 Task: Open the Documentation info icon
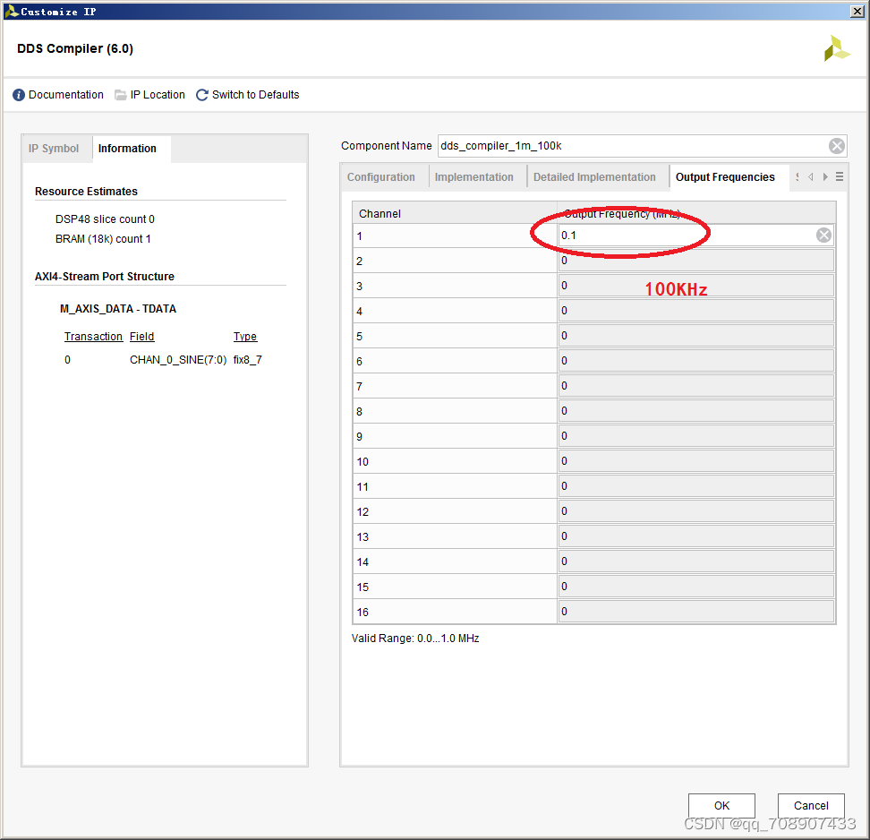18,95
